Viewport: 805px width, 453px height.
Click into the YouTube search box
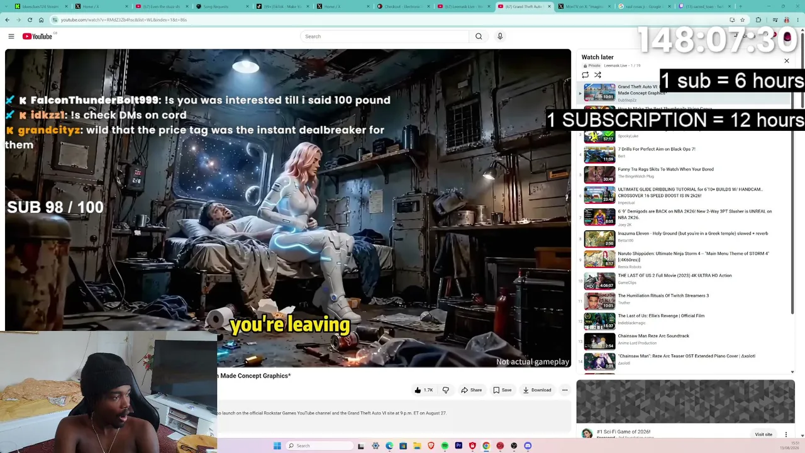click(x=384, y=36)
